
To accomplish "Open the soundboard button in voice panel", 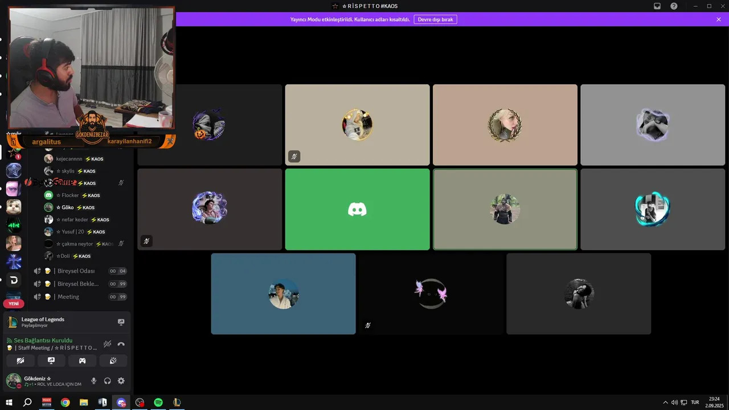I will tap(113, 360).
